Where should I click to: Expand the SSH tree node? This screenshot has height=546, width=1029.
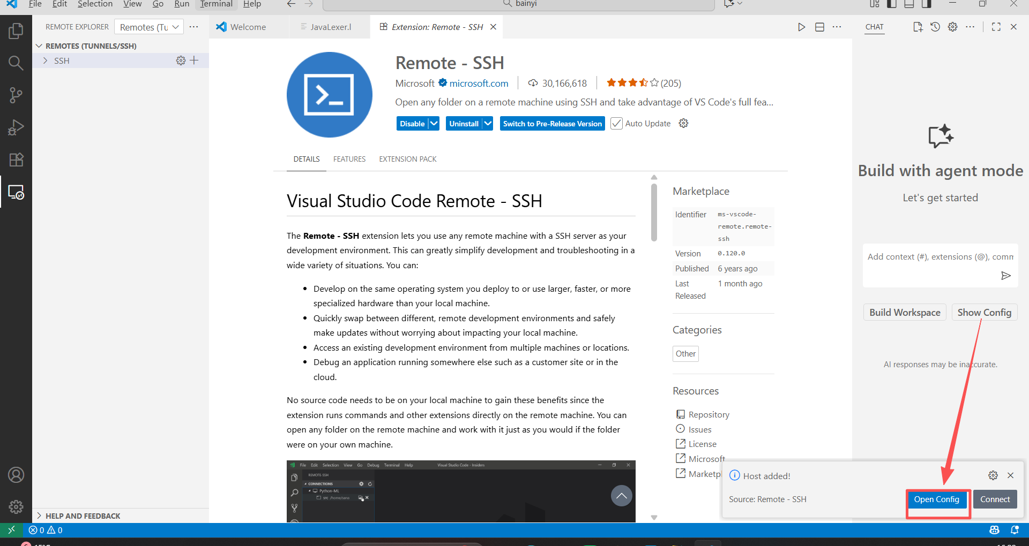[x=46, y=60]
